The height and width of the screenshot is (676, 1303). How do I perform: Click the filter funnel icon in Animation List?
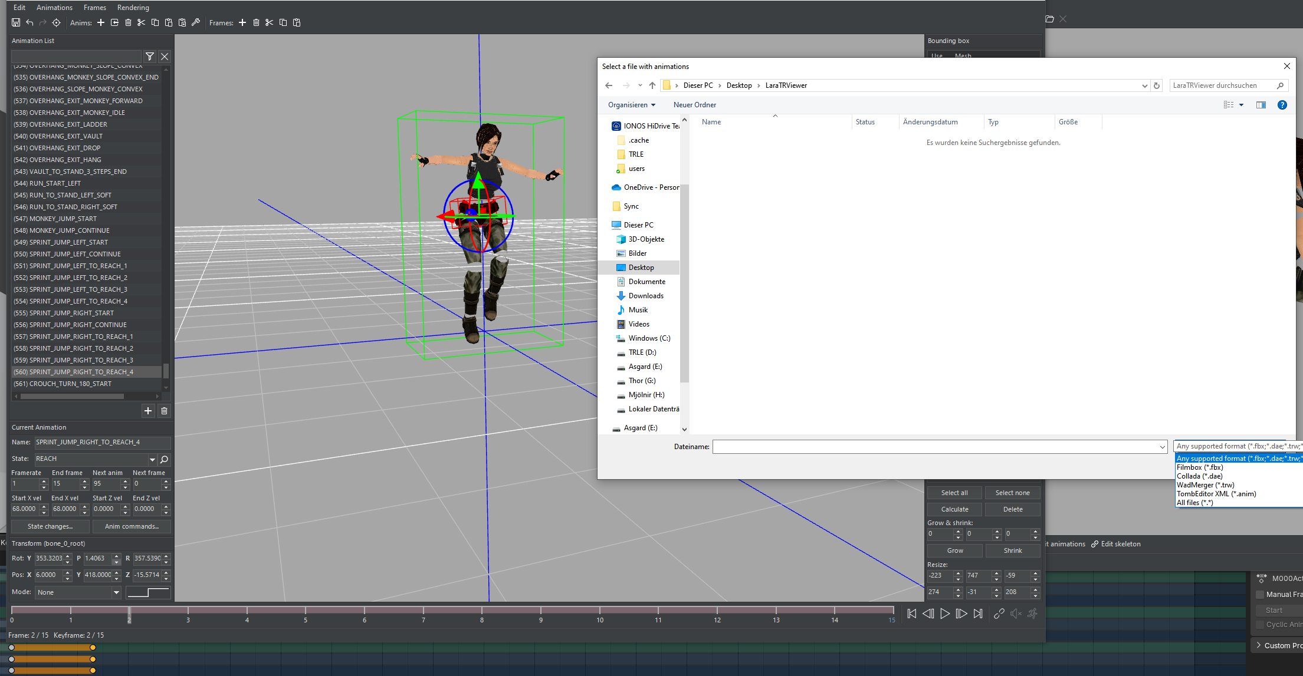tap(150, 57)
